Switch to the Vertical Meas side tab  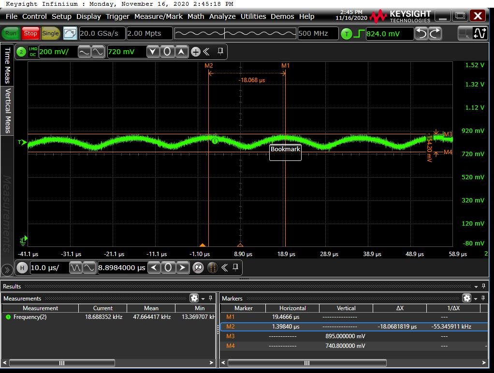(x=7, y=111)
